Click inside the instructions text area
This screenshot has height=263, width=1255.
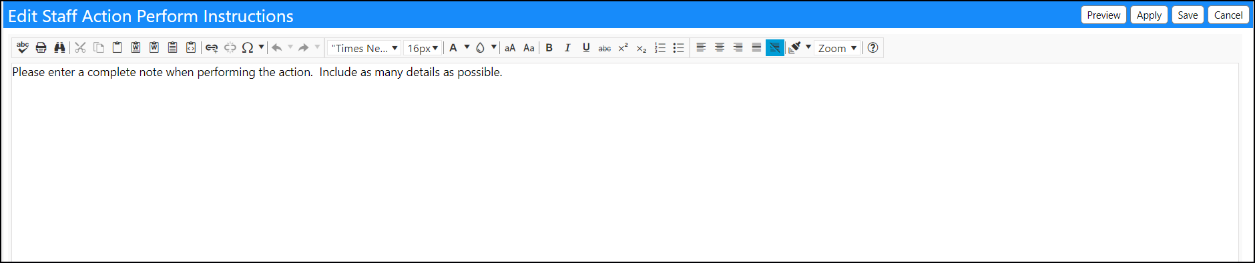(x=625, y=162)
